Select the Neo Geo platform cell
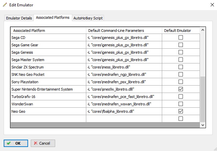 (48, 111)
